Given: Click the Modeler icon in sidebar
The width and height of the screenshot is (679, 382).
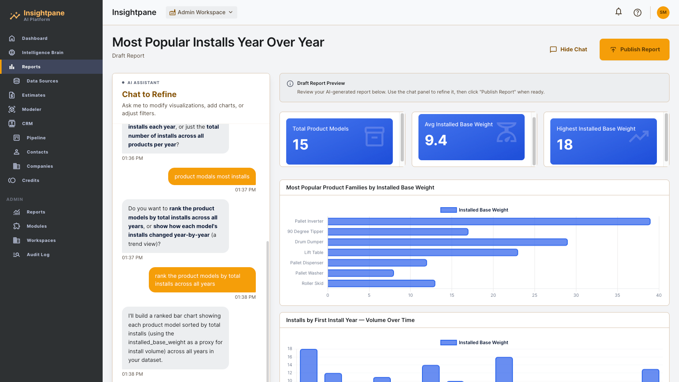Looking at the screenshot, I should [x=12, y=109].
